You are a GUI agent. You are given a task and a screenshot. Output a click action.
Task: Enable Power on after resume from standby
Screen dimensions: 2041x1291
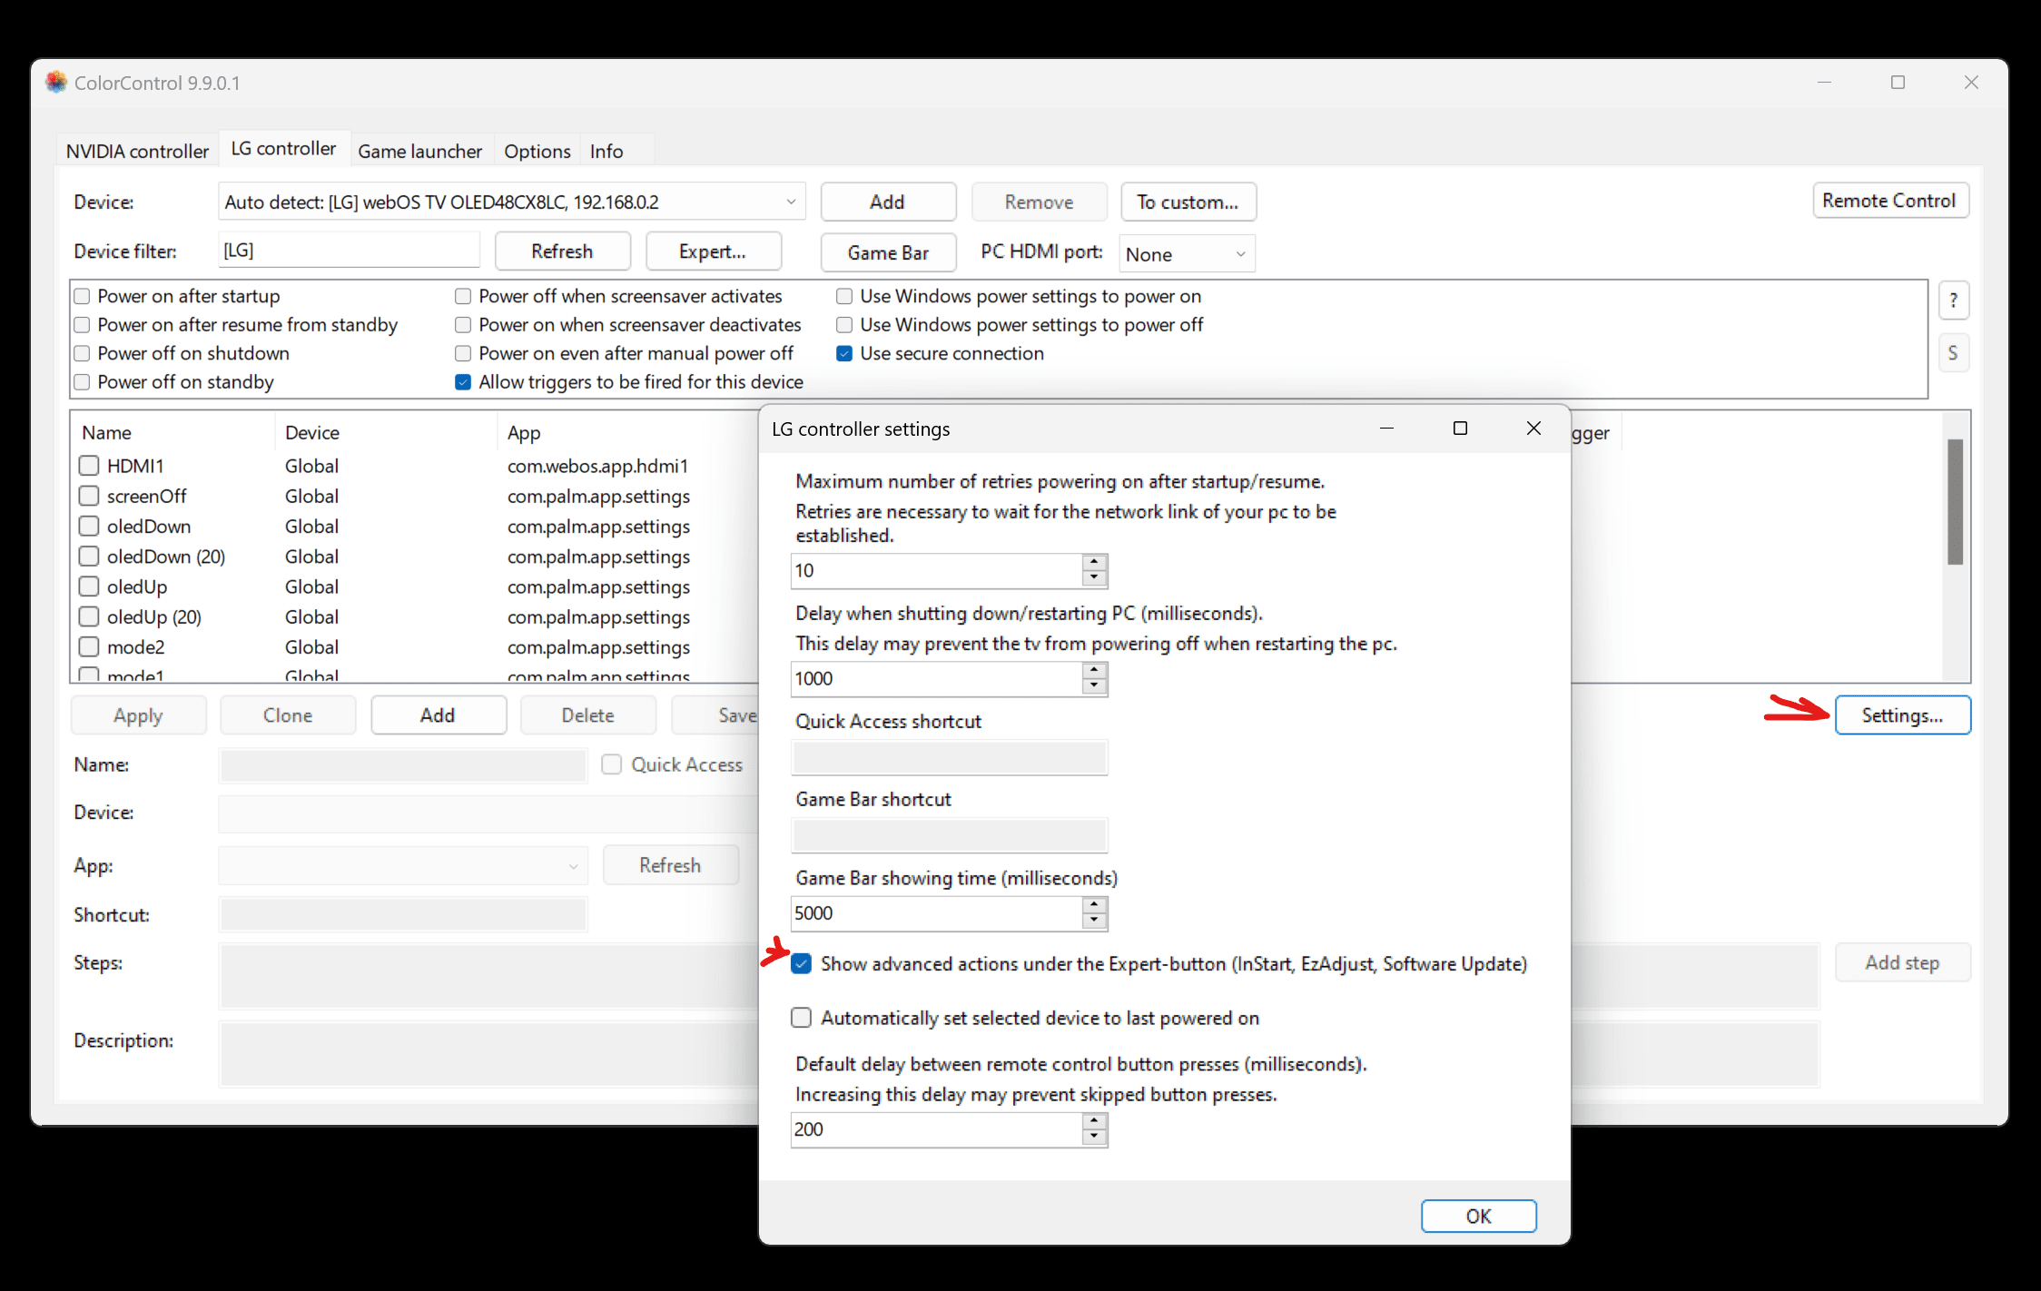coord(83,325)
